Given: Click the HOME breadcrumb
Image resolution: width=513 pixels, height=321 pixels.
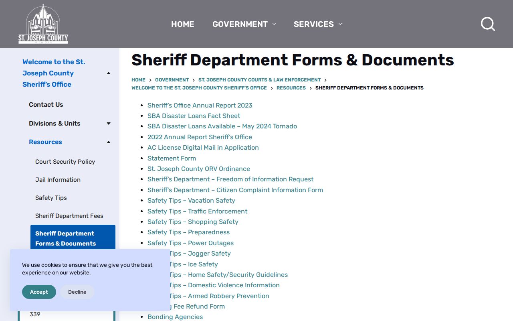Looking at the screenshot, I should point(138,80).
